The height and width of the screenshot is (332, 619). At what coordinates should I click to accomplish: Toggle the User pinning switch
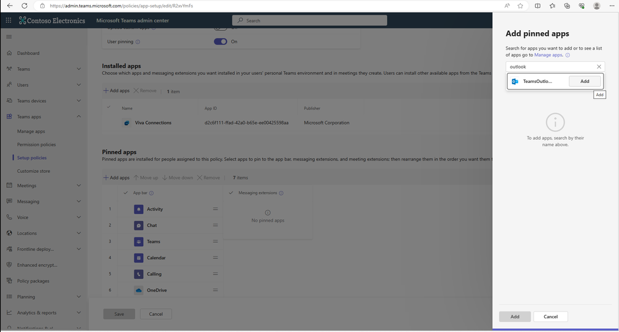pyautogui.click(x=221, y=41)
